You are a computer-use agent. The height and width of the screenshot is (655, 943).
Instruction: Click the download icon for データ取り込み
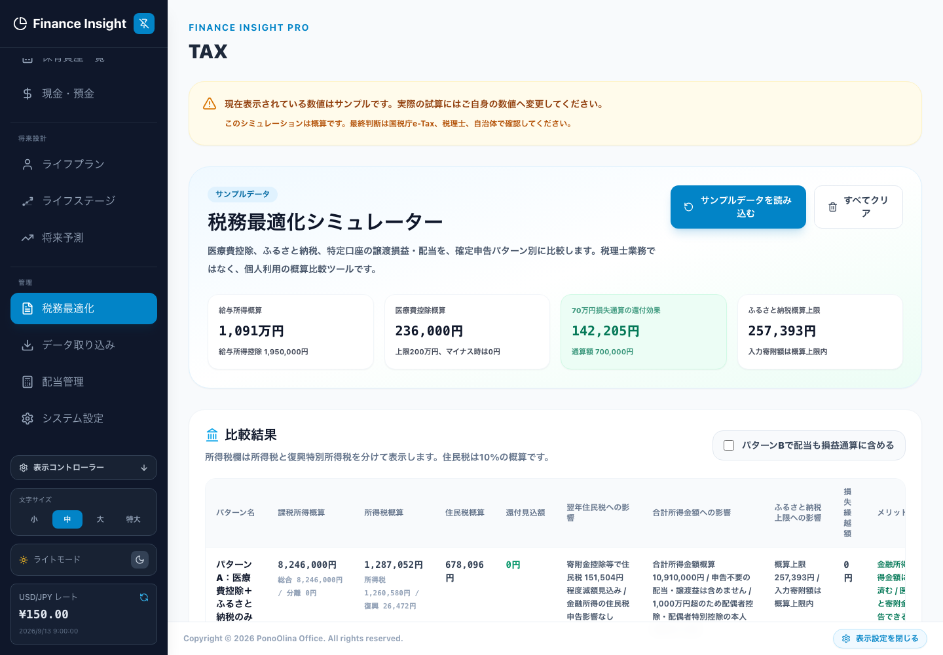coord(28,345)
